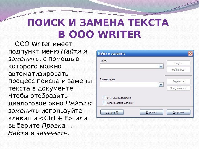
Task: Enable the Учитывать регистр checkbox
Action: point(104,98)
